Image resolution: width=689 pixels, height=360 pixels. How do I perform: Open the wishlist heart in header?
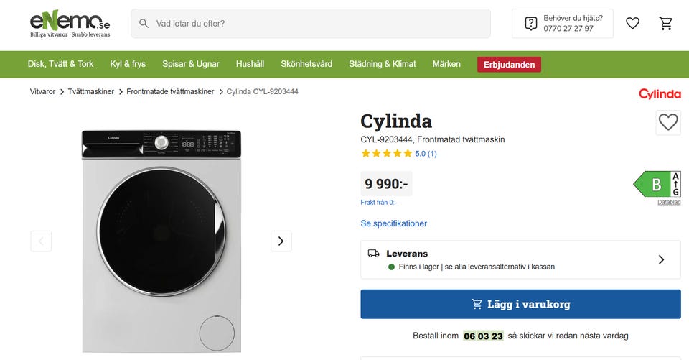[632, 24]
